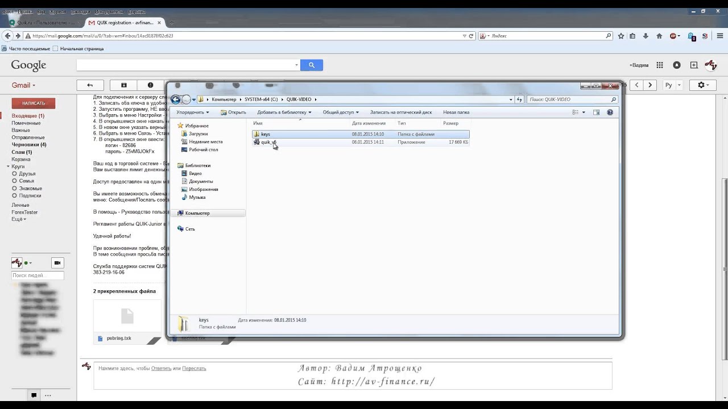Switch to the Quik.ru browser tab
728x409 pixels.
pos(44,23)
